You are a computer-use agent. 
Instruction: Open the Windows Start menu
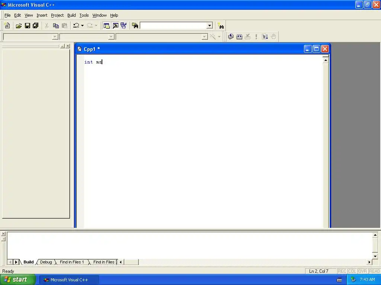tap(18, 280)
